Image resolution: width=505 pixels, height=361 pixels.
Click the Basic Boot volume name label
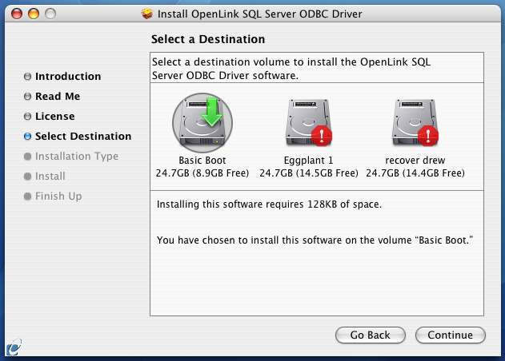point(202,160)
